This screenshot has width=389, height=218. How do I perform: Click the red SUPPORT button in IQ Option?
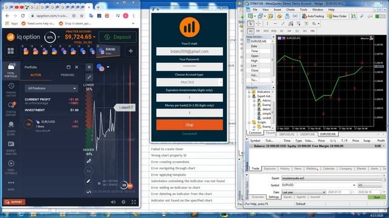tap(15, 202)
